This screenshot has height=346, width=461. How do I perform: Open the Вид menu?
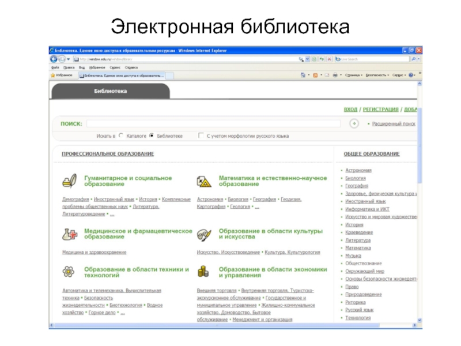[x=82, y=67]
